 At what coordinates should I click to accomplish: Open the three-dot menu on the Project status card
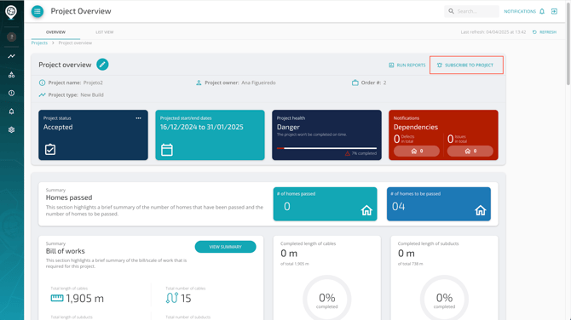click(x=138, y=118)
